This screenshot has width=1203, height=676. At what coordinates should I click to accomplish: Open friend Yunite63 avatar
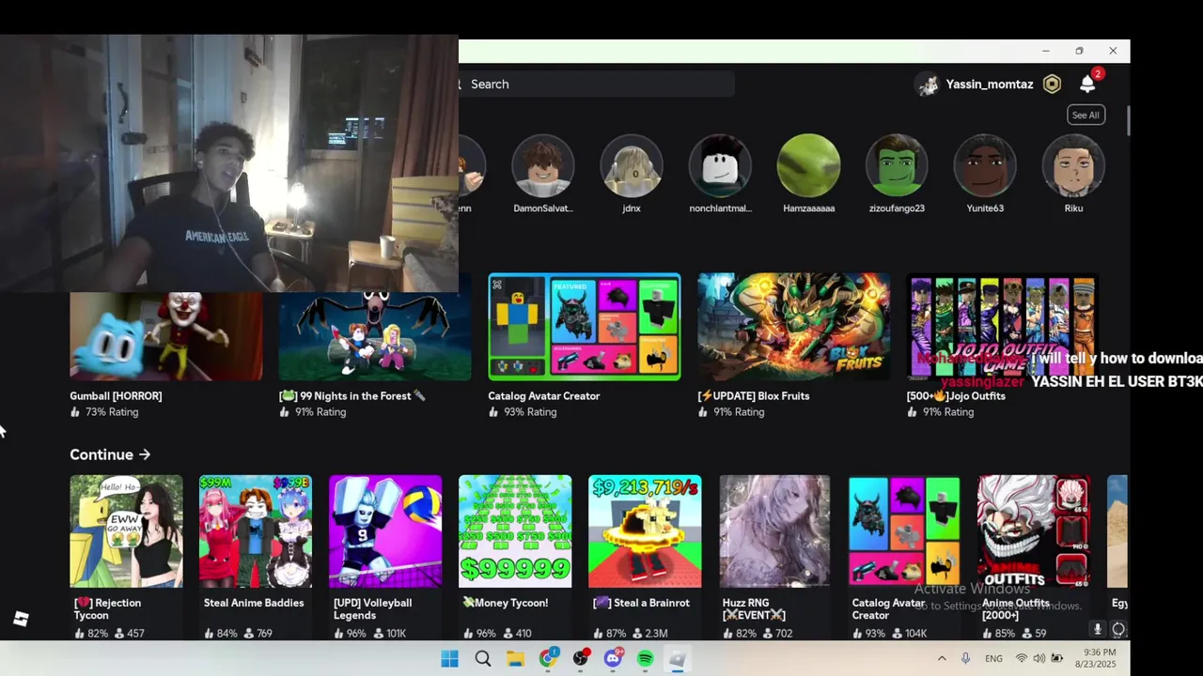click(x=985, y=165)
